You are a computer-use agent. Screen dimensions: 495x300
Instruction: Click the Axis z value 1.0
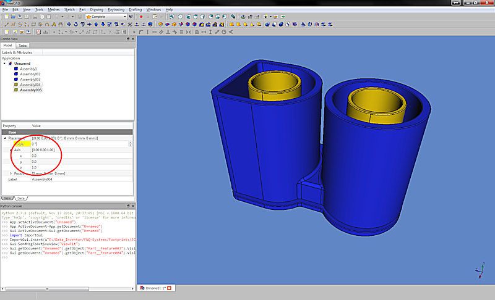(34, 167)
